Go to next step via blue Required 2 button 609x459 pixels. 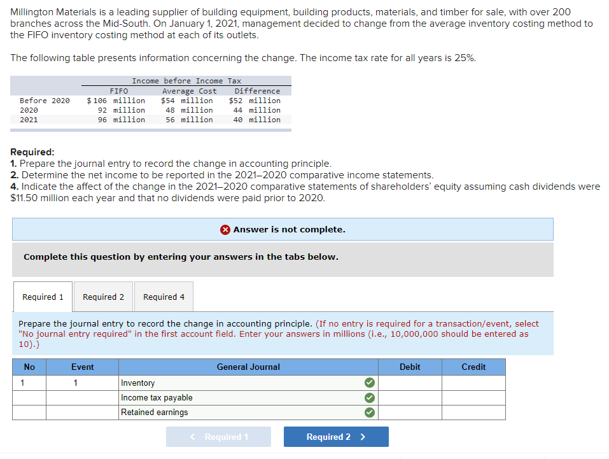[x=336, y=437]
